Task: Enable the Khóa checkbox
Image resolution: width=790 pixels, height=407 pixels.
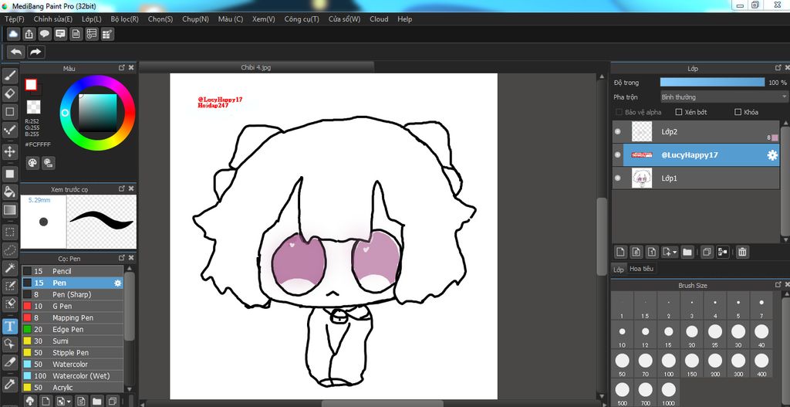Action: tap(738, 112)
